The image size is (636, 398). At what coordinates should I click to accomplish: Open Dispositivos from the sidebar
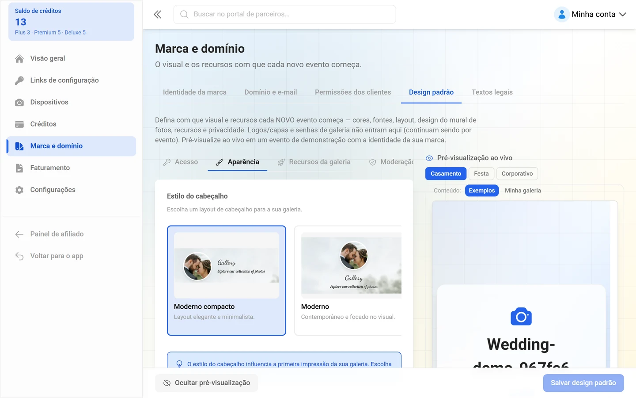click(72, 103)
